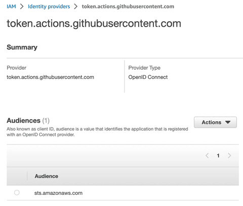Select the sts.amazonaws.com radio button
Image resolution: width=243 pixels, height=206 pixels.
17,192
